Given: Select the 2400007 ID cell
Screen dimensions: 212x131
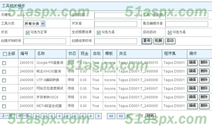Looking at the screenshot, I should point(26,89).
